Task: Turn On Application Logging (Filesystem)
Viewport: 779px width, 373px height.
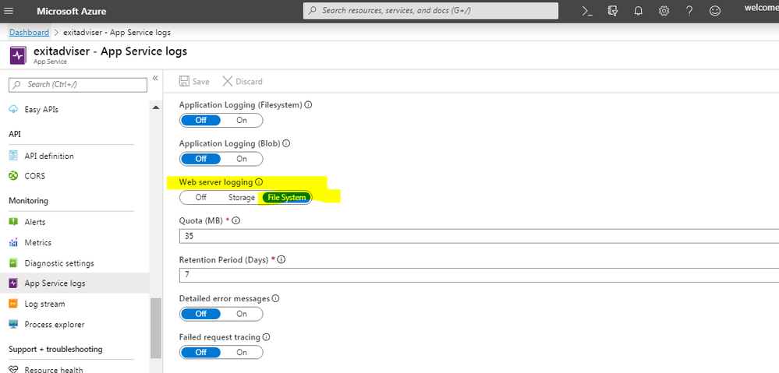Action: click(242, 120)
